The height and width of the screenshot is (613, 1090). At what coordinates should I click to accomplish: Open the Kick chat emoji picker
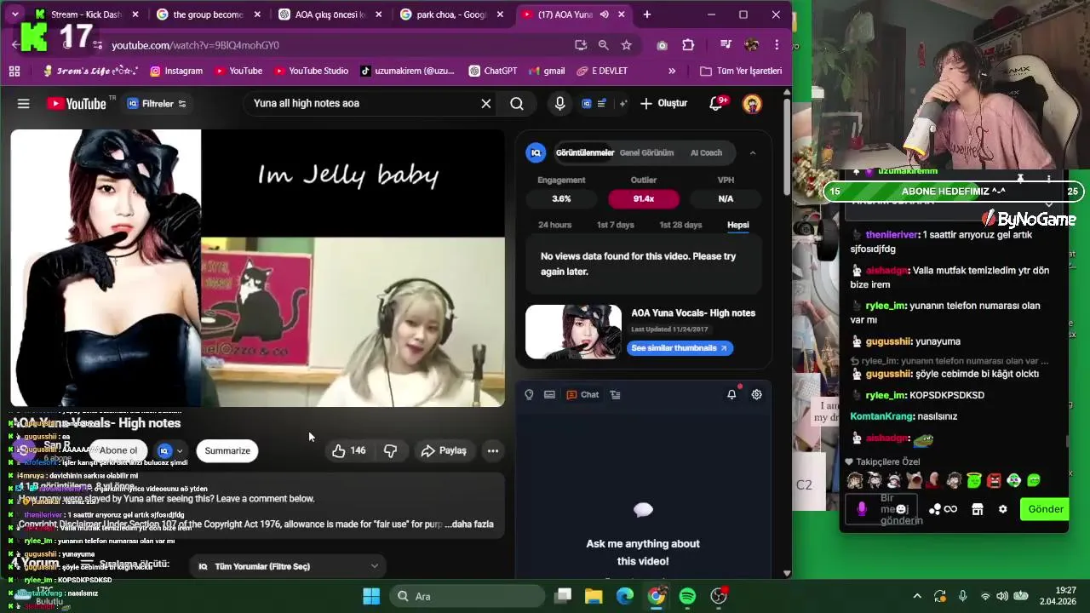[901, 509]
